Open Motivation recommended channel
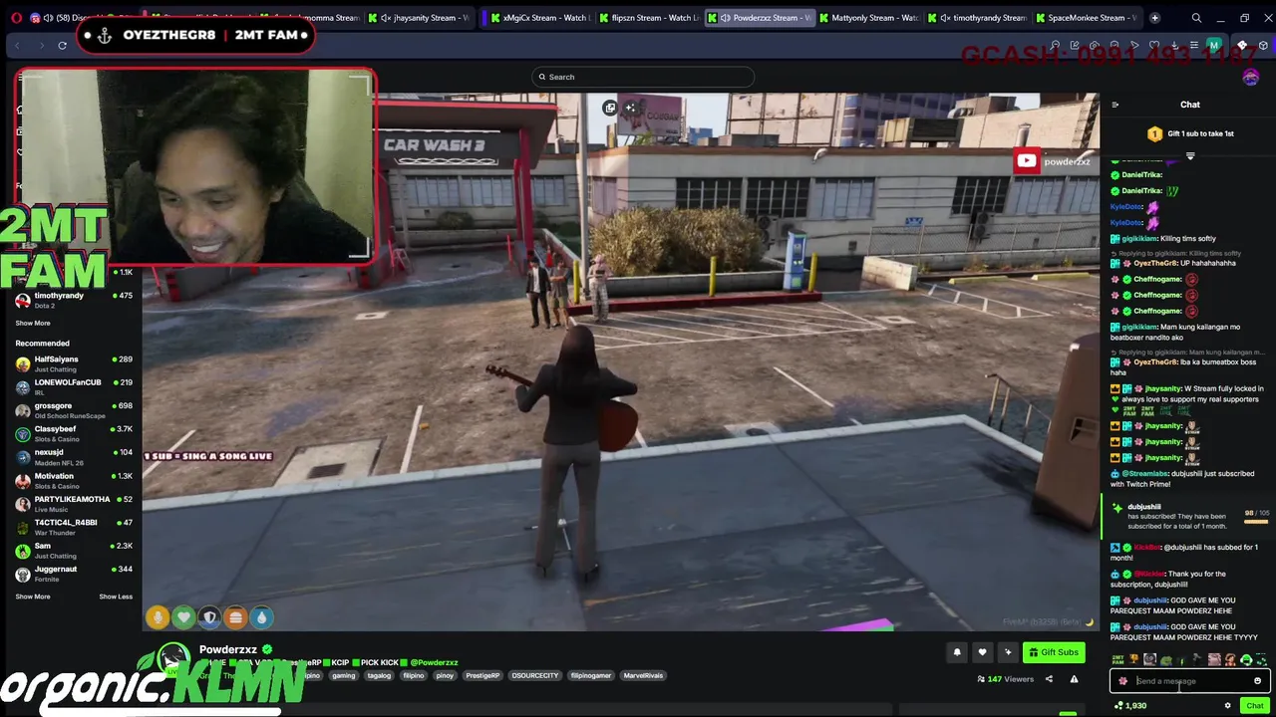 coord(74,480)
